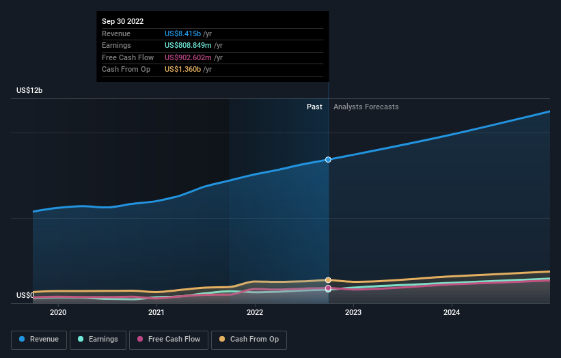Click the US$808.849m earnings value
The height and width of the screenshot is (358, 561).
click(188, 45)
